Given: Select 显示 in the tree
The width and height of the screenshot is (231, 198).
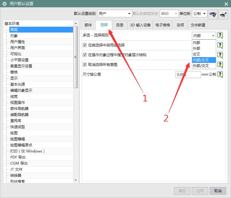Looking at the screenshot, I should (14, 78).
